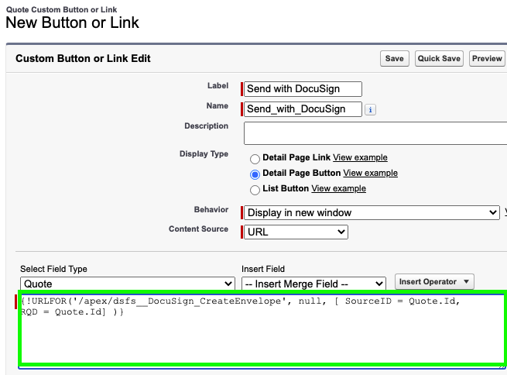This screenshot has width=507, height=375.
Task: Click the Custom Button or Link Edit heading
Action: pos(83,59)
